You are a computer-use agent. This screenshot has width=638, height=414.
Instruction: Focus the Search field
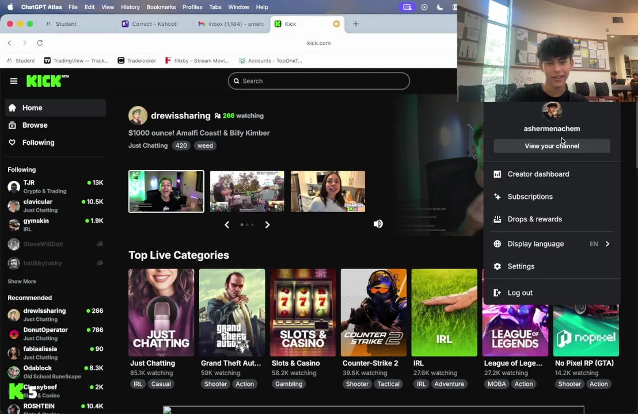pyautogui.click(x=318, y=81)
